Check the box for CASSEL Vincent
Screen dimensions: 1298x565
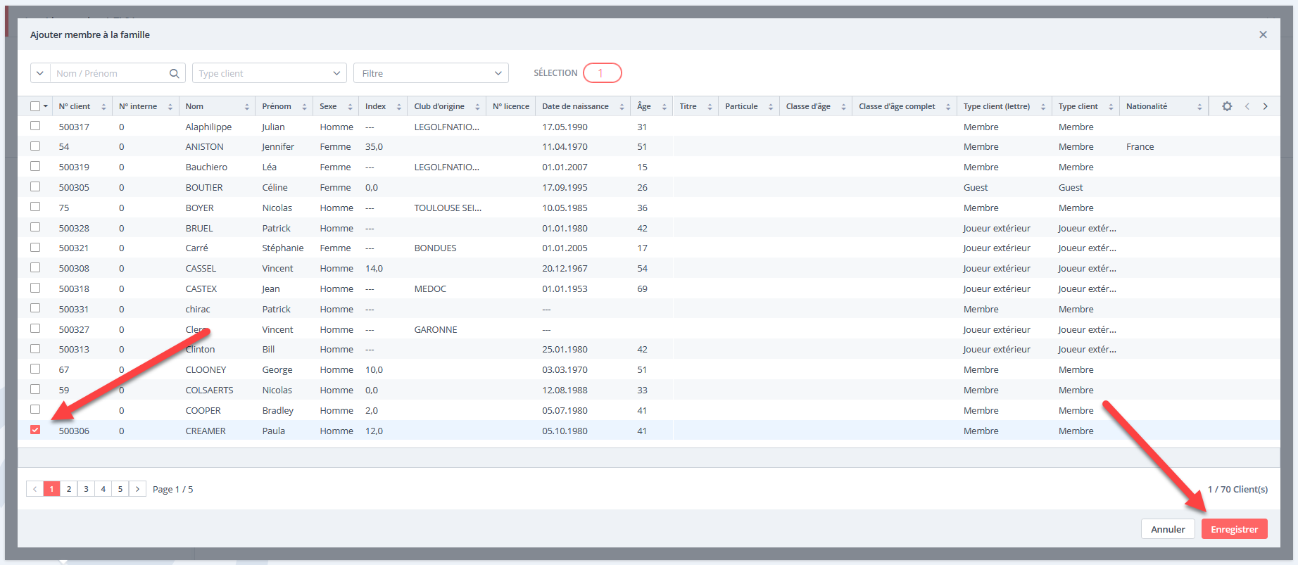[35, 267]
